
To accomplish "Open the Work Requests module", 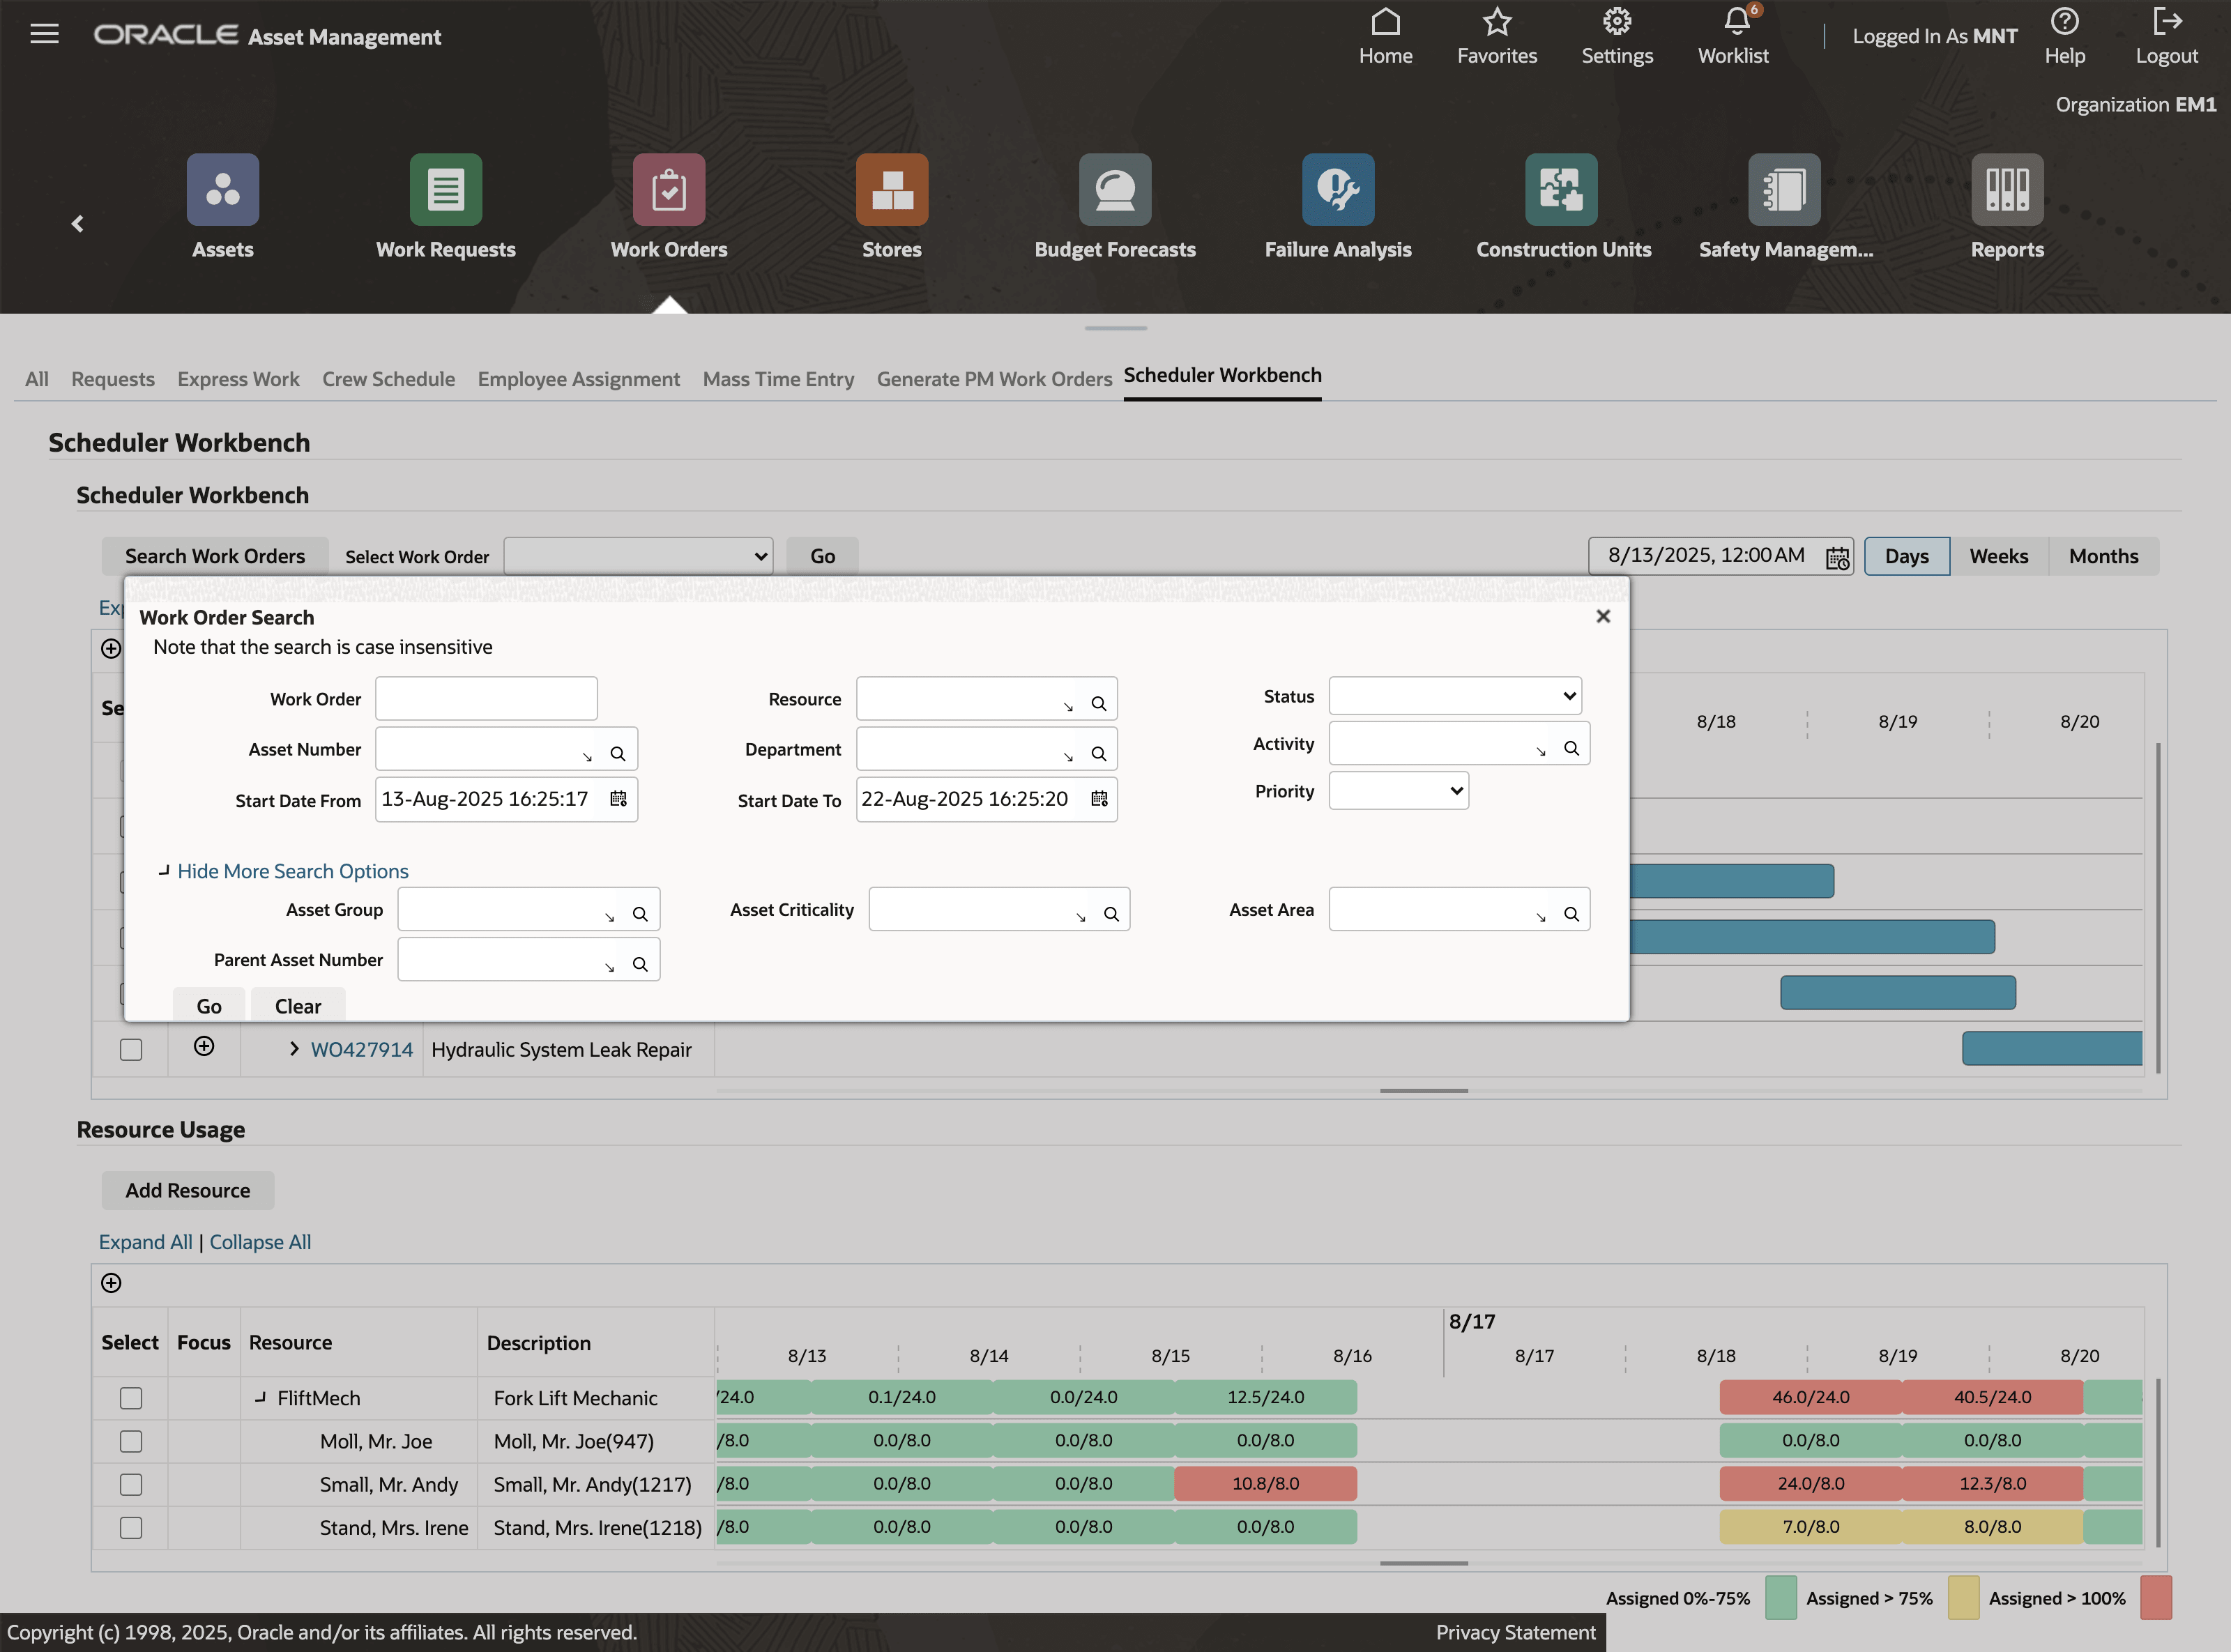I will (x=445, y=205).
